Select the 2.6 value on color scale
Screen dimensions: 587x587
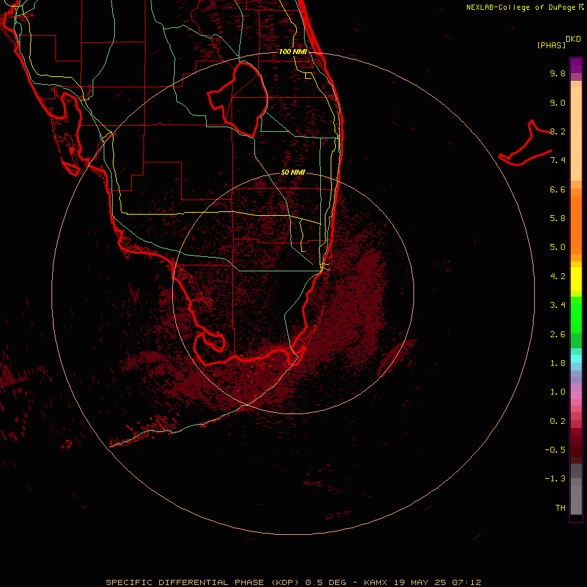[x=558, y=335]
